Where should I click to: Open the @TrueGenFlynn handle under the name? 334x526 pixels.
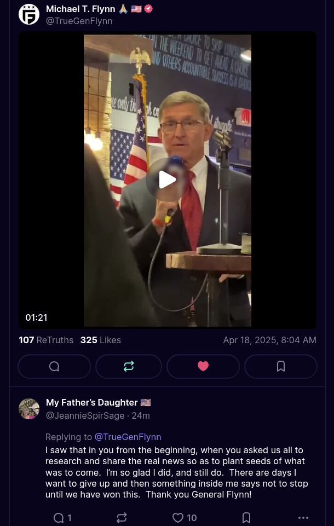tap(79, 21)
